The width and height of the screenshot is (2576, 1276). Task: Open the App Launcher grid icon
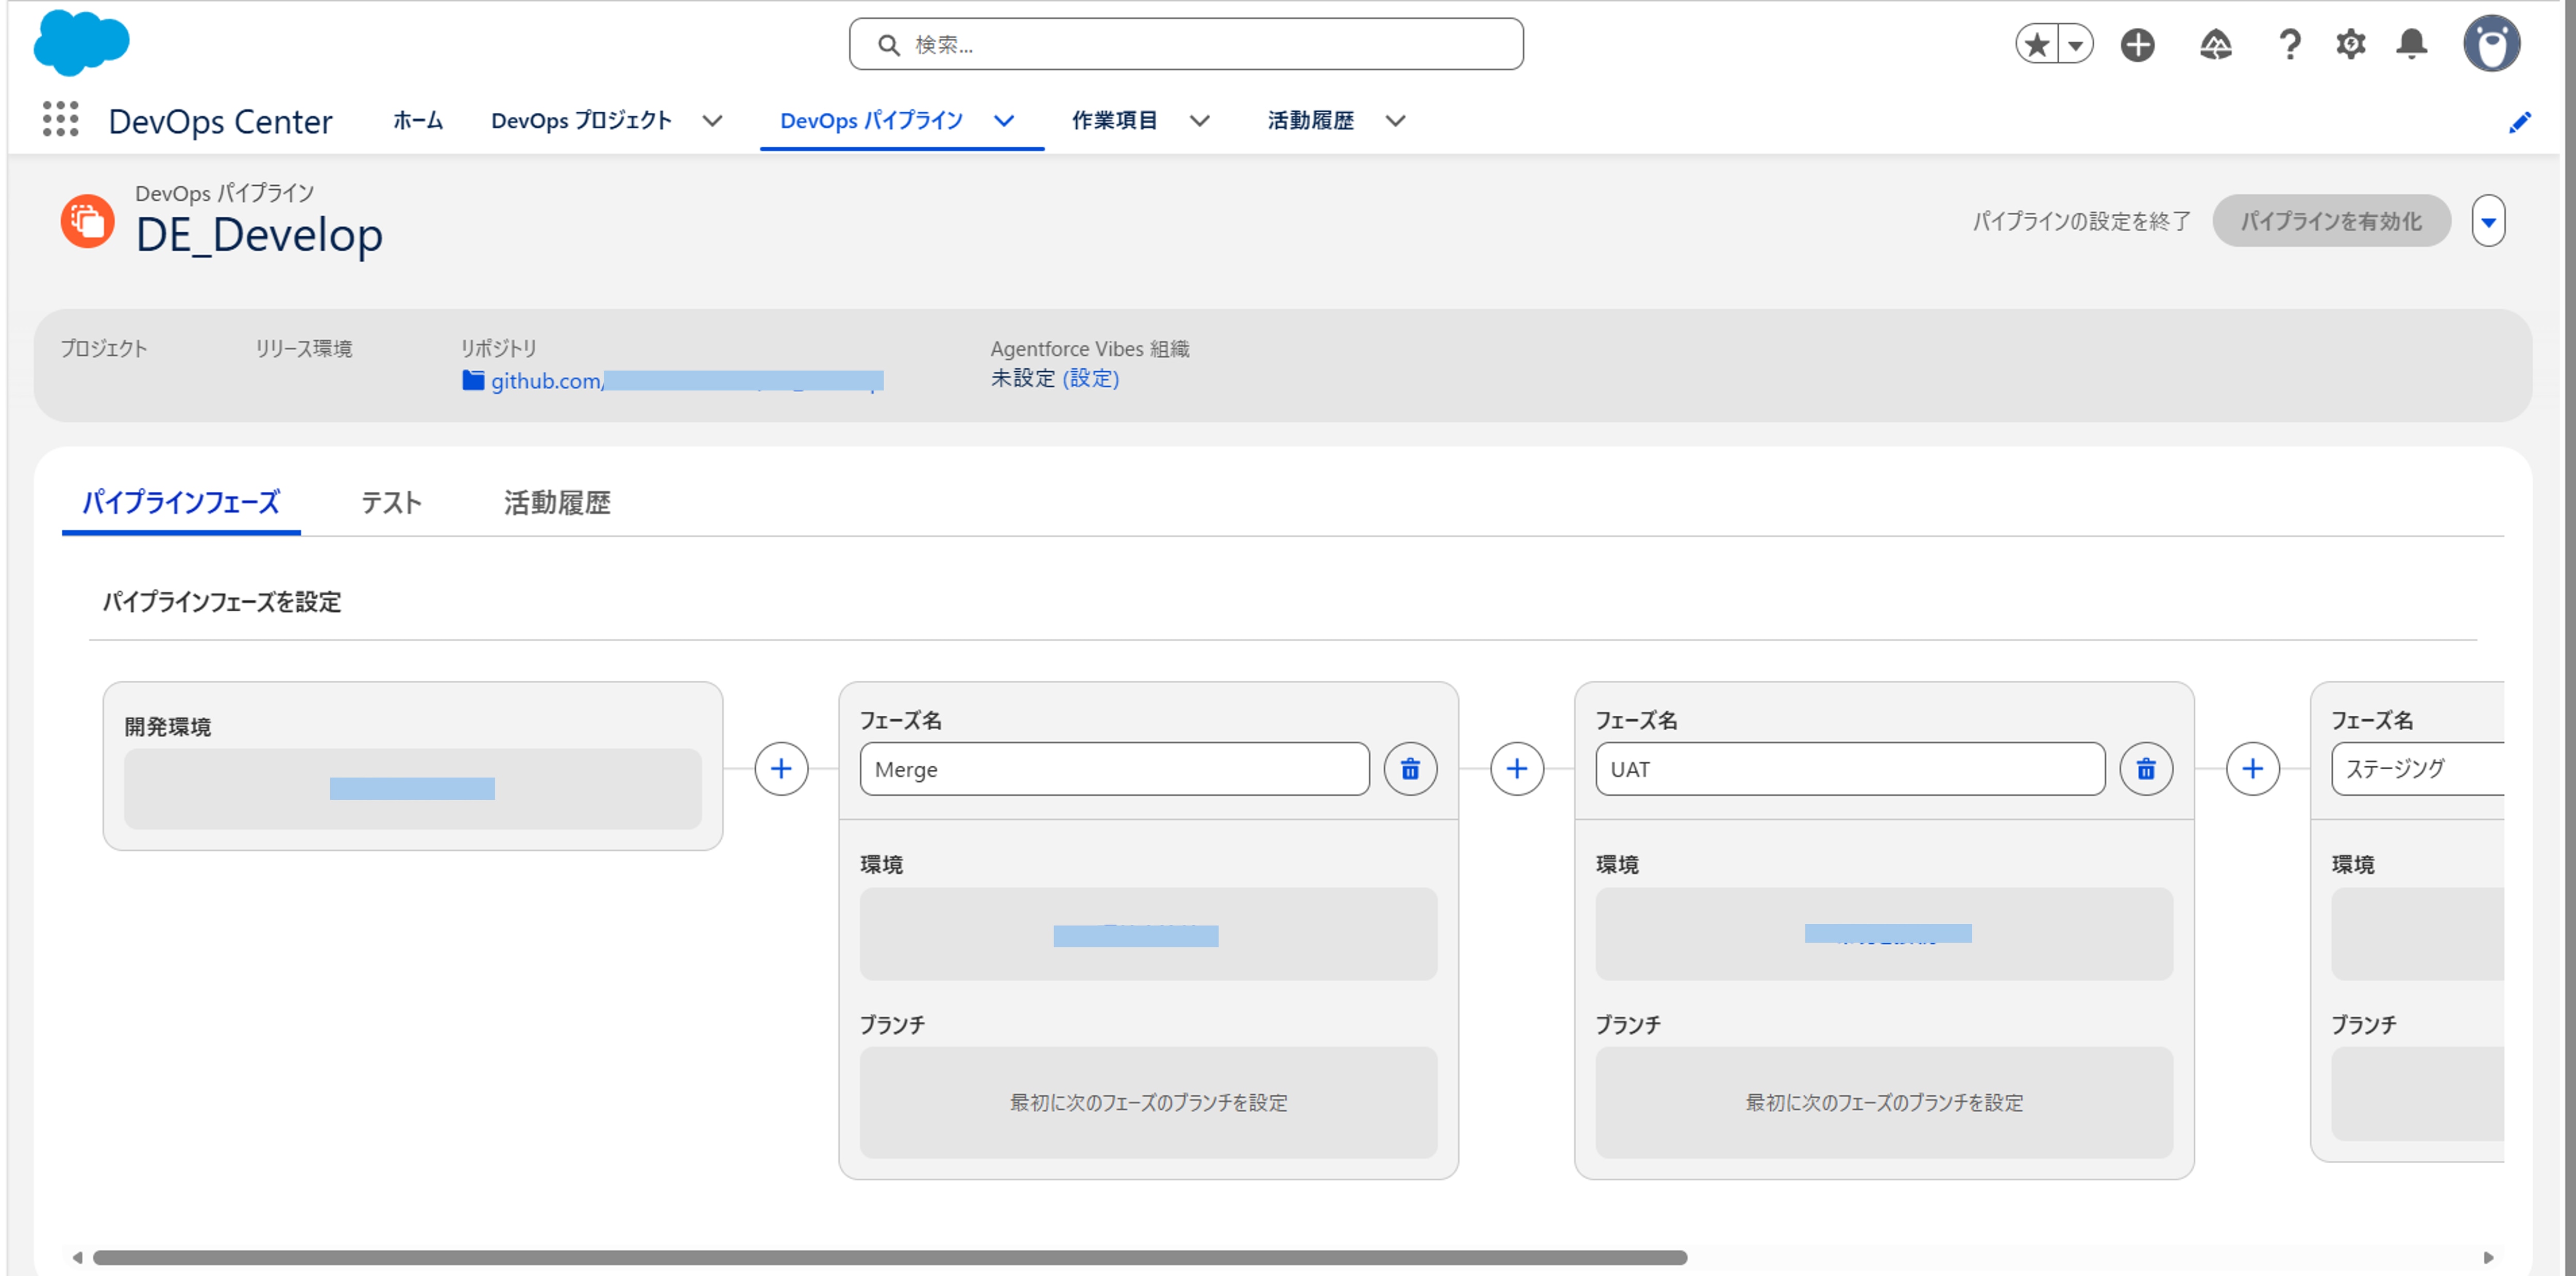[x=61, y=120]
